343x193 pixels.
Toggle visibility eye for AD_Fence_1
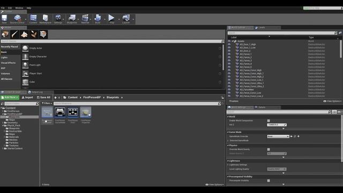(229, 54)
